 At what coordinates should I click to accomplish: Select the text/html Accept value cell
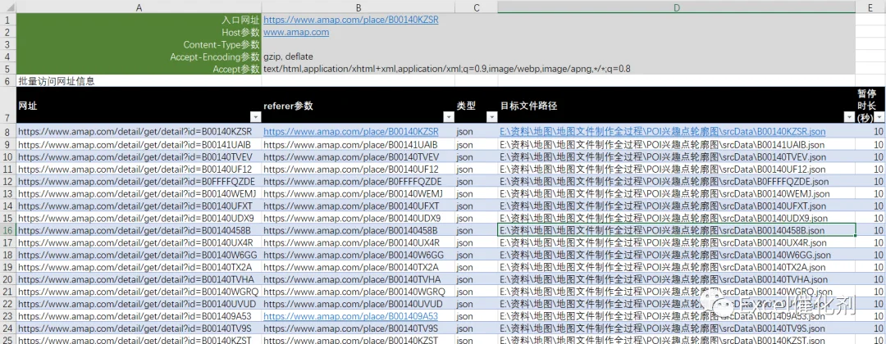tap(446, 69)
